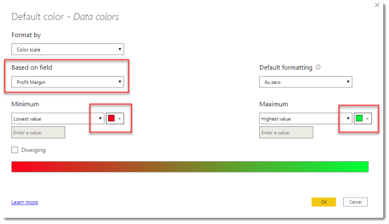Viewport: 389px width, 224px height.
Task: Confirm with the OK button
Action: tap(324, 202)
